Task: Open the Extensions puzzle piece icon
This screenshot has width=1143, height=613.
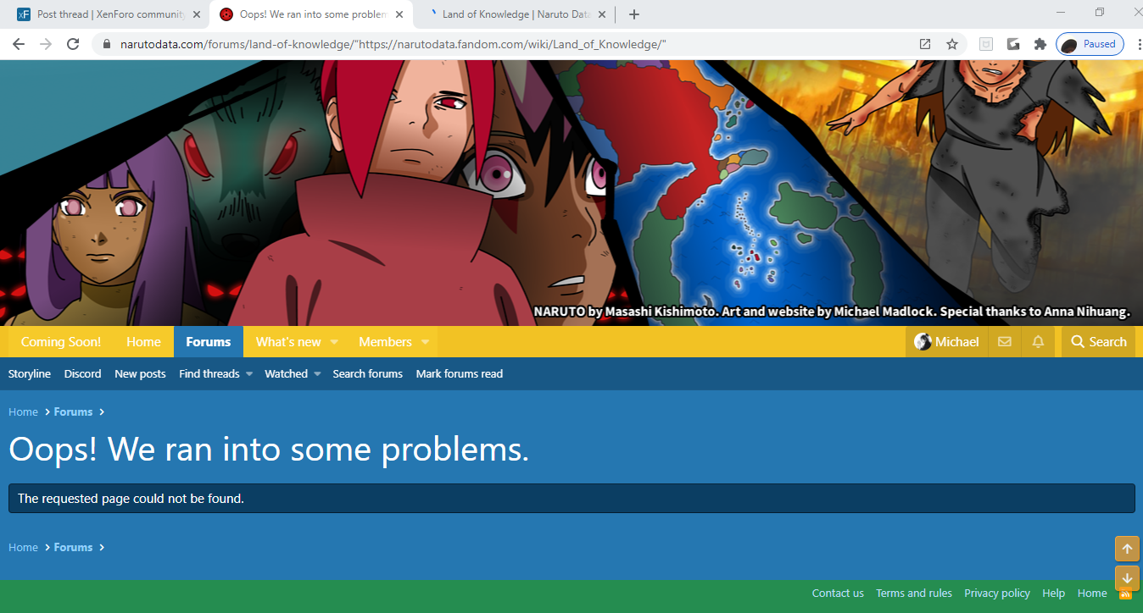Action: pos(1040,44)
